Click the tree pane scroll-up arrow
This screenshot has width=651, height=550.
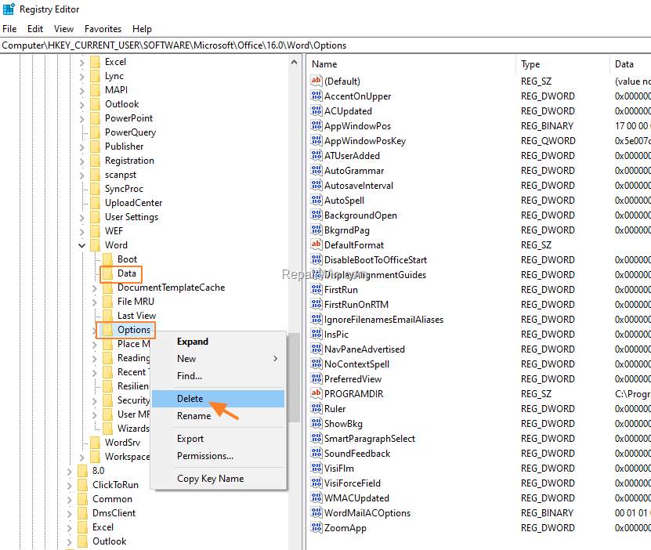tap(294, 62)
